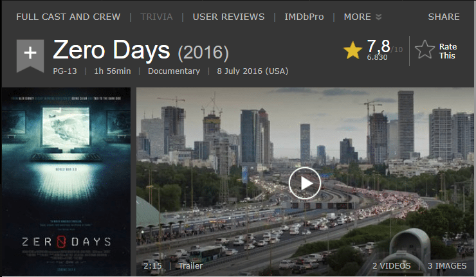The height and width of the screenshot is (277, 476).
Task: Click the 7,8 rating score
Action: (378, 46)
